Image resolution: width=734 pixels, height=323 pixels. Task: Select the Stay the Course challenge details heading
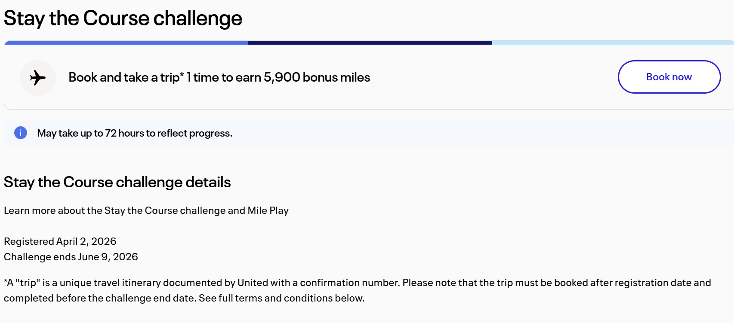pyautogui.click(x=117, y=182)
